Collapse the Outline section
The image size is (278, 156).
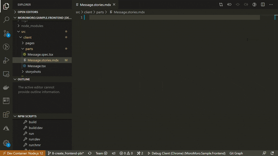(42, 79)
